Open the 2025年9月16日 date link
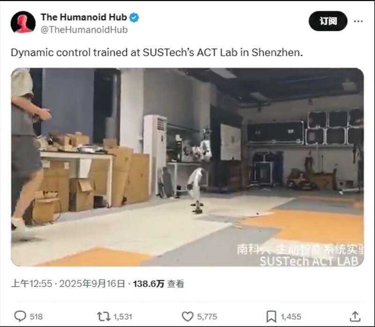 (x=92, y=284)
